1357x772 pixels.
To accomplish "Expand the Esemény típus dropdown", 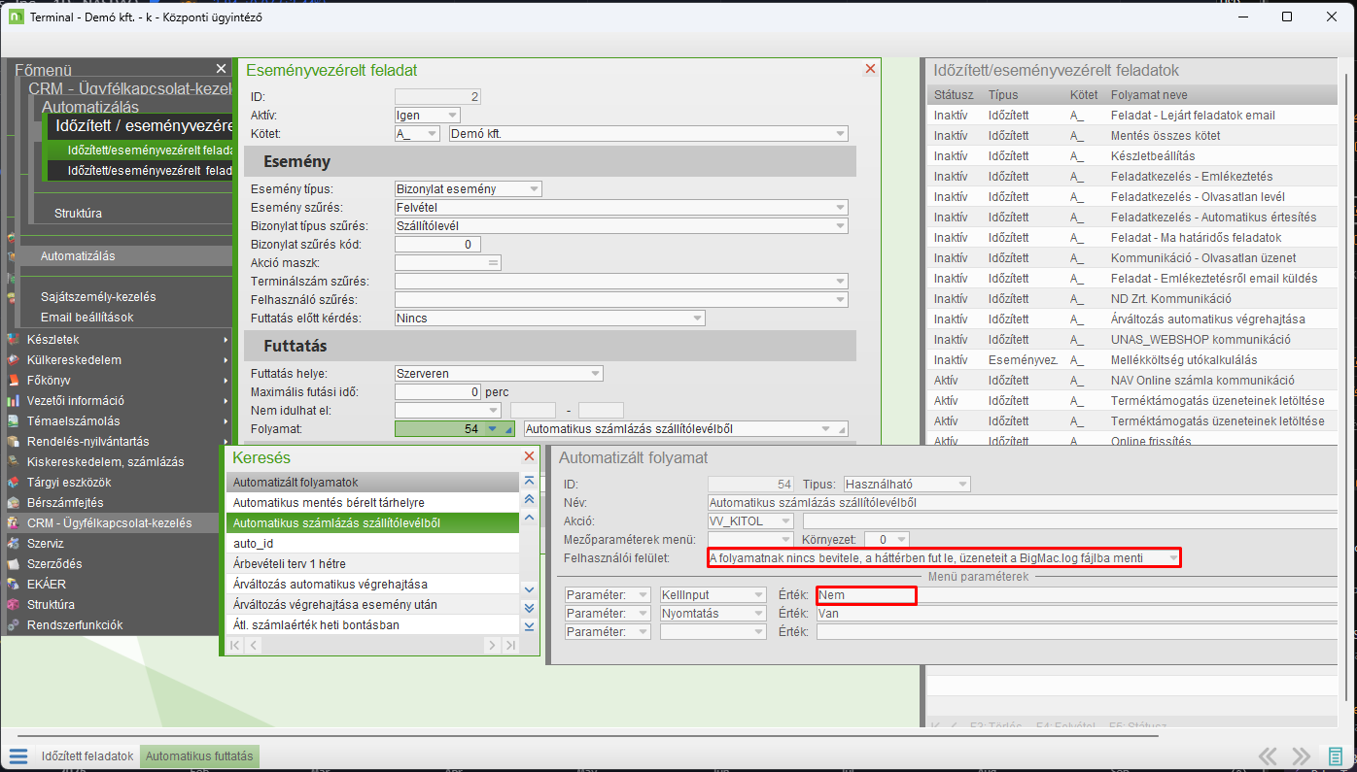I will point(533,189).
